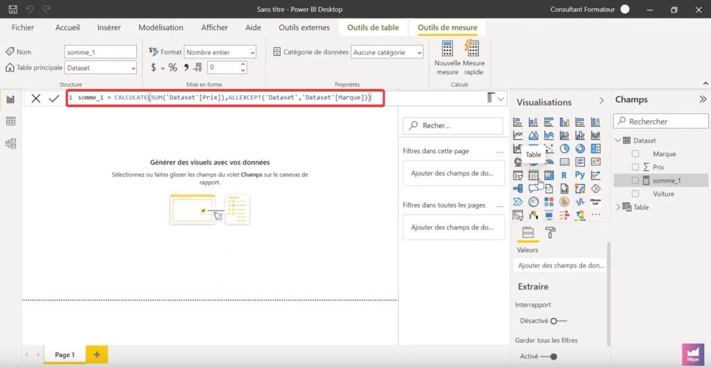Expand the Table node in Champs
This screenshot has width=711, height=368.
[x=618, y=207]
